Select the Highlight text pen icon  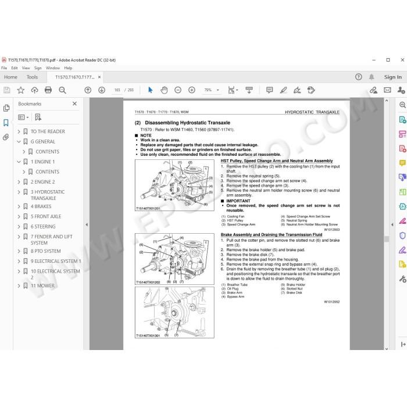tap(284, 90)
